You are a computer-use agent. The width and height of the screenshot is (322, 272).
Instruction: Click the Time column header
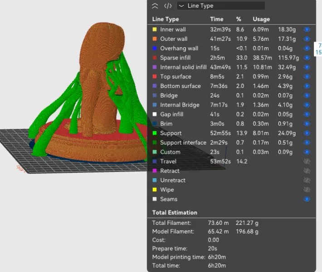pyautogui.click(x=217, y=19)
